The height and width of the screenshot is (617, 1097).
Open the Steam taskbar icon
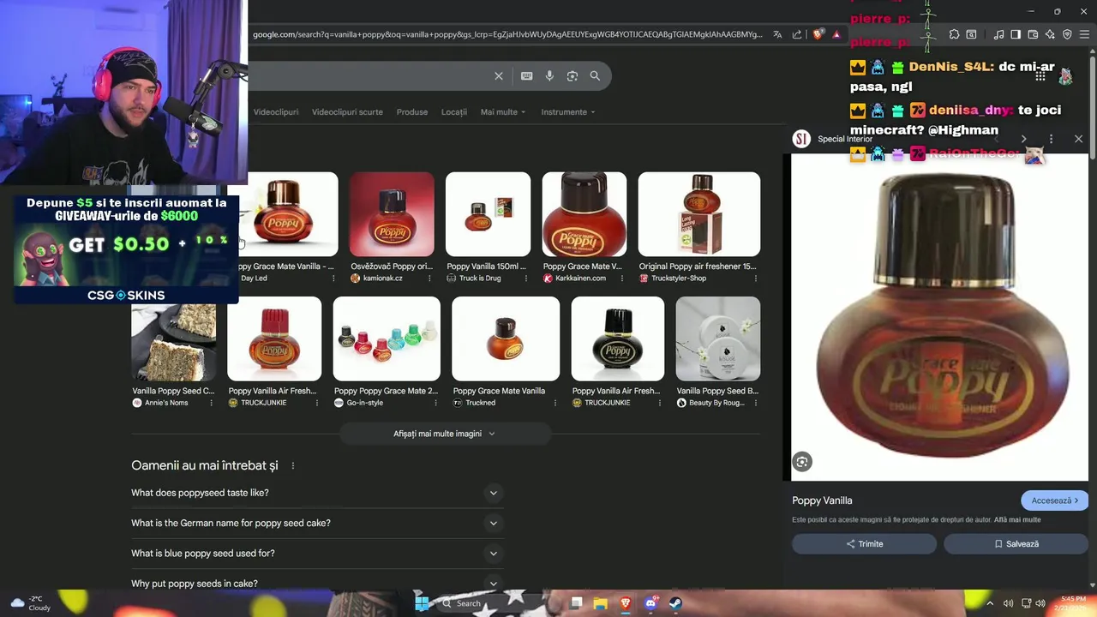click(675, 603)
